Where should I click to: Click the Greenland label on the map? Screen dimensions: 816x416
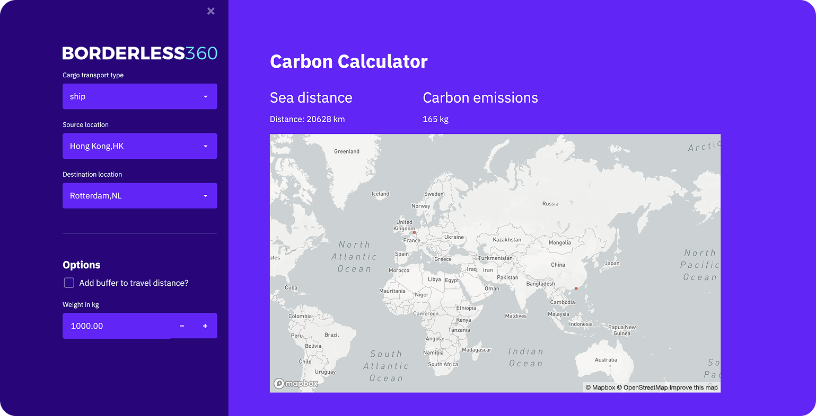pyautogui.click(x=347, y=151)
